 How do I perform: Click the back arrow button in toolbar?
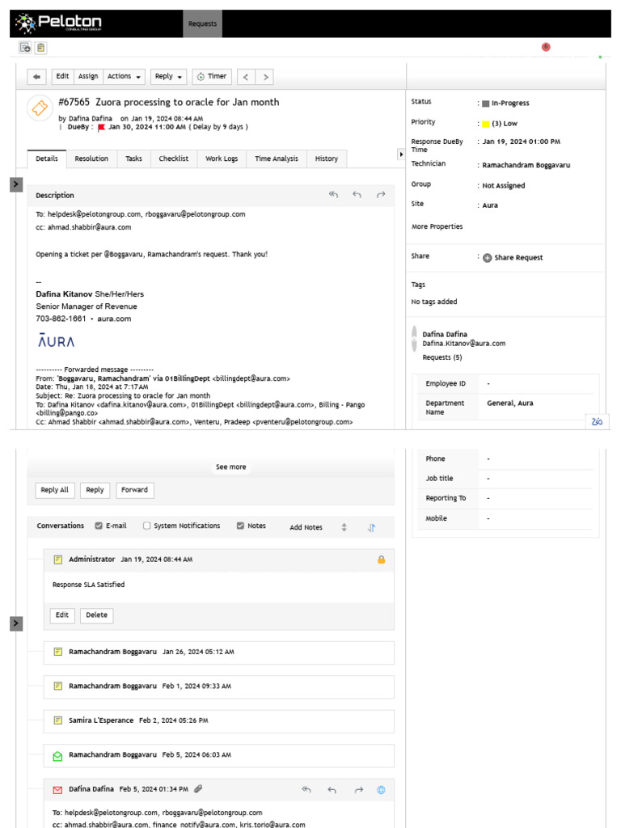pos(36,77)
